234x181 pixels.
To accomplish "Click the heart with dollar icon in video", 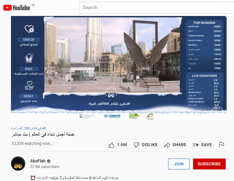I will click(x=29, y=29).
